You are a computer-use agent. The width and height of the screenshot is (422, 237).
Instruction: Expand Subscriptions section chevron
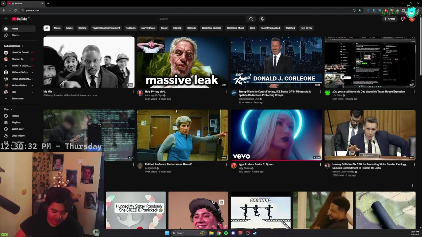tap(23, 46)
